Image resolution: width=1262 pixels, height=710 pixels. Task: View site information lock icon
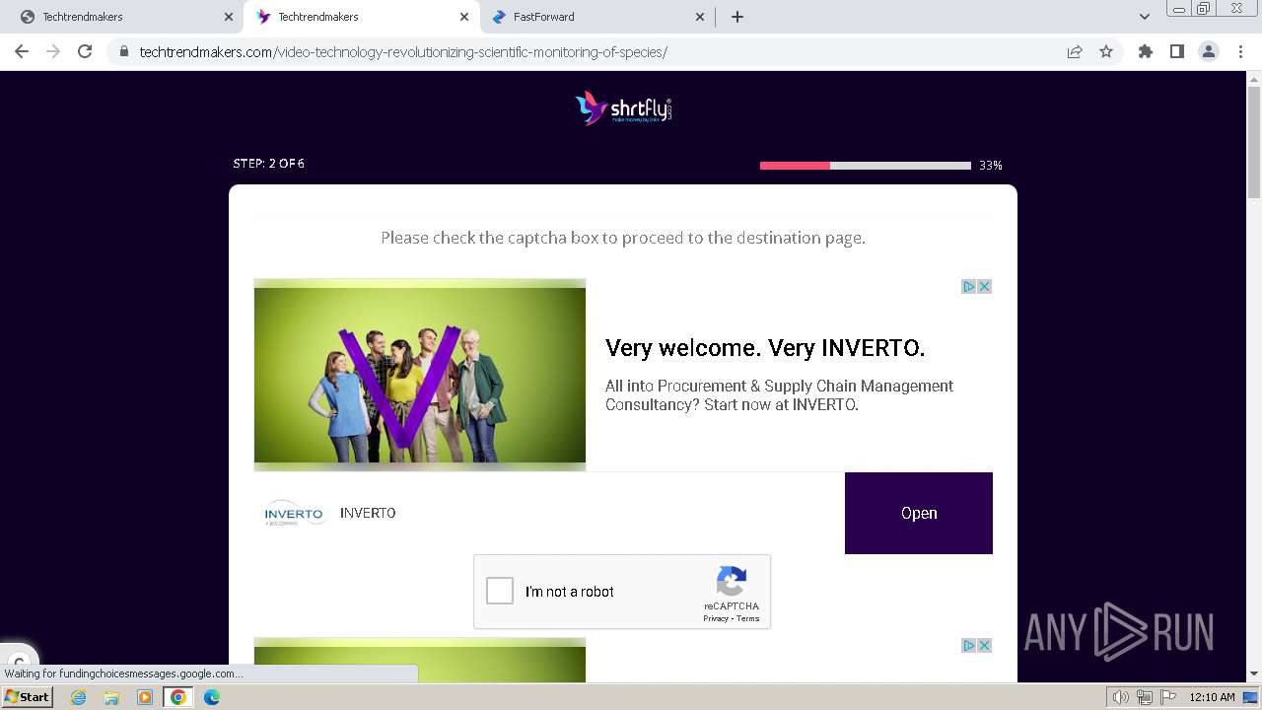click(x=124, y=51)
